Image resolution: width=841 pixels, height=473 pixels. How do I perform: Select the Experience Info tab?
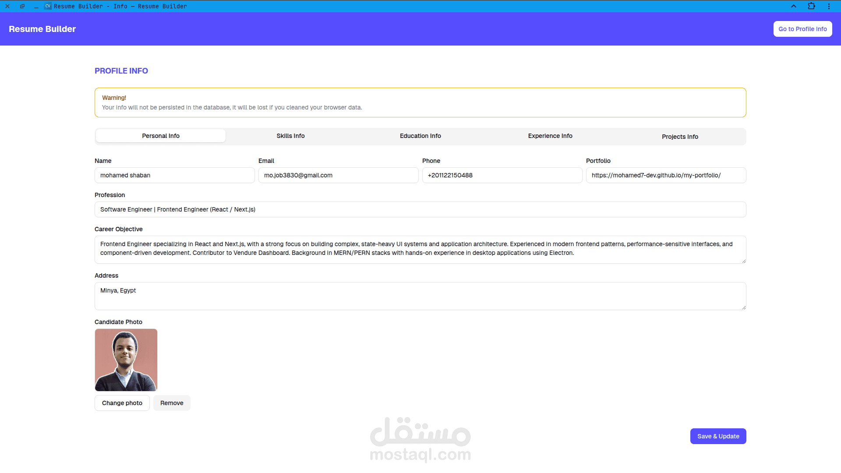coord(550,136)
